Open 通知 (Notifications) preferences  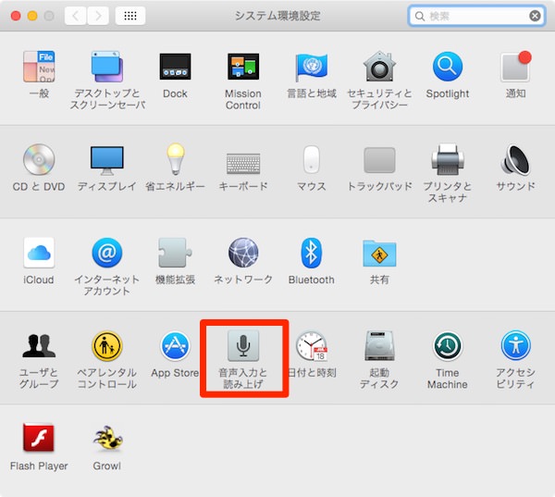515,67
